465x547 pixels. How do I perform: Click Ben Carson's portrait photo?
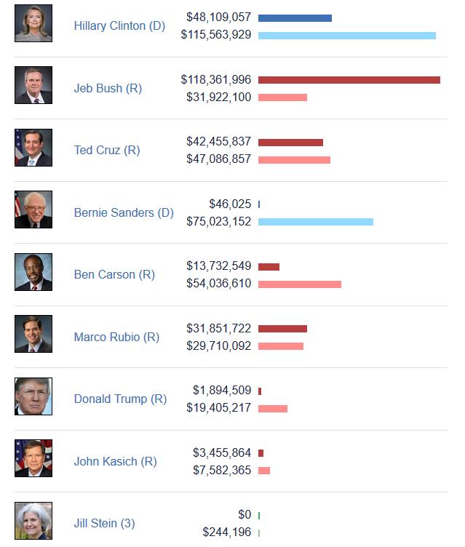point(33,272)
